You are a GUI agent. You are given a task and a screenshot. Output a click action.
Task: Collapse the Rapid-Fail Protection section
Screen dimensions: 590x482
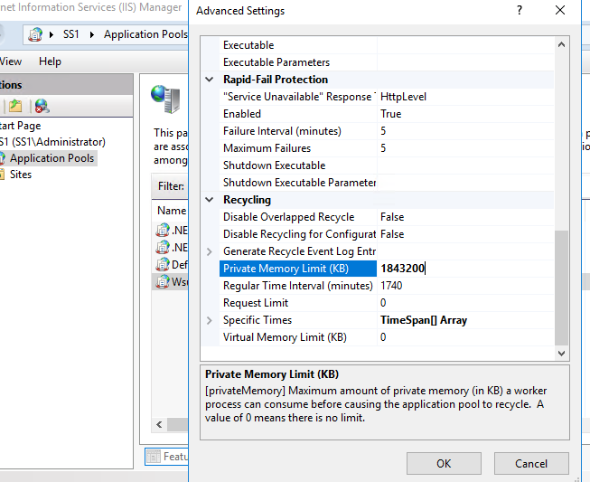211,80
